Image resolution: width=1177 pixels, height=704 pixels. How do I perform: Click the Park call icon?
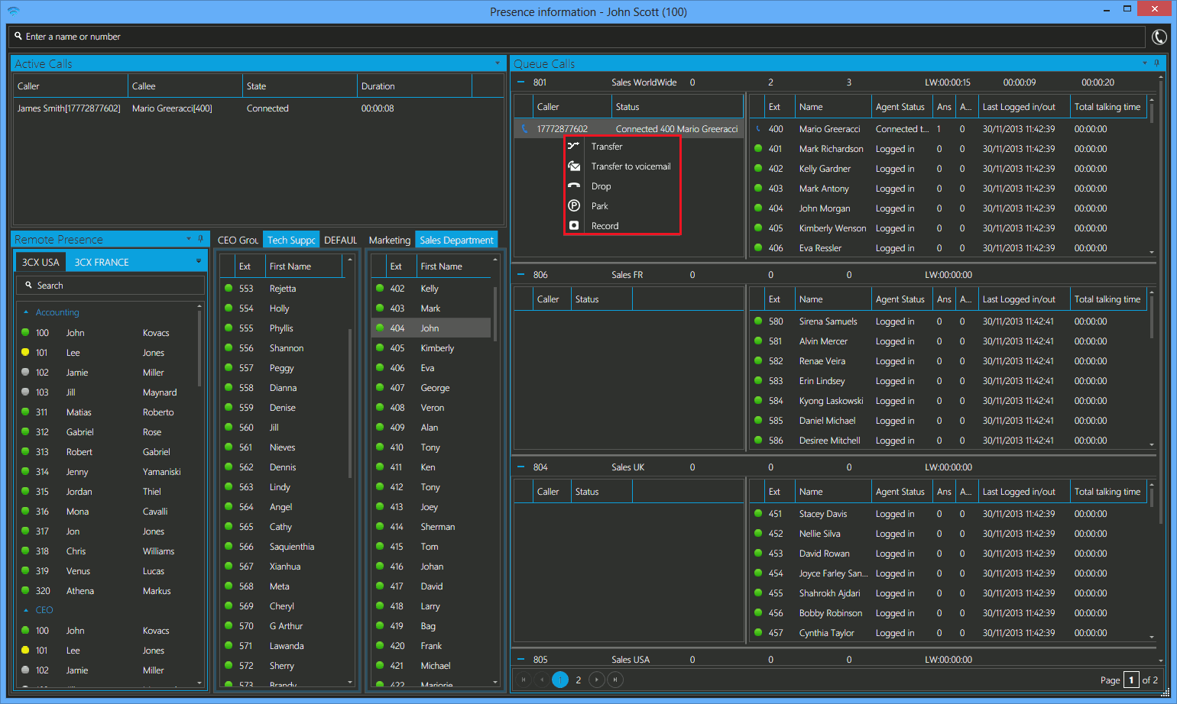tap(574, 205)
